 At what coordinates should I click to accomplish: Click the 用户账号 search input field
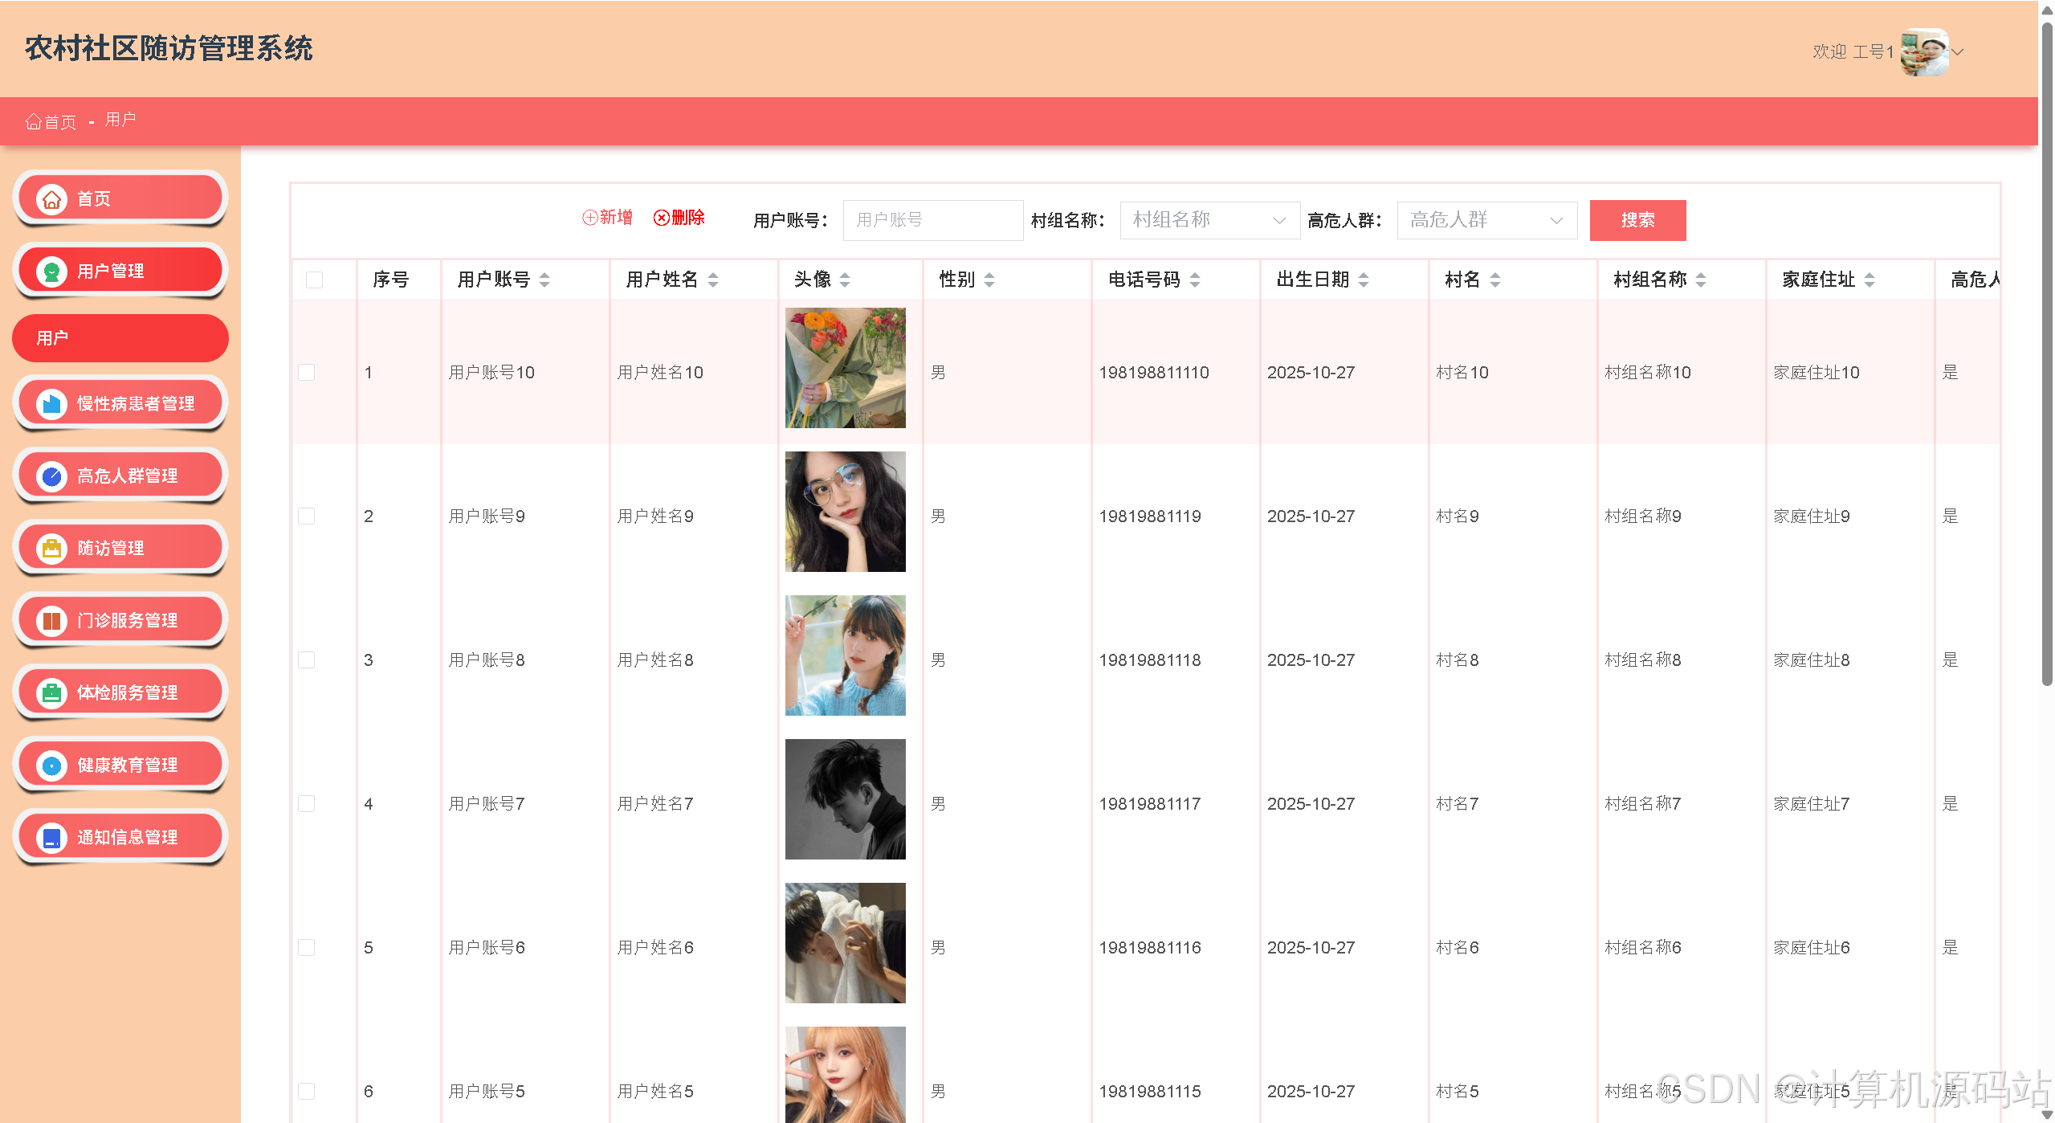(x=933, y=220)
